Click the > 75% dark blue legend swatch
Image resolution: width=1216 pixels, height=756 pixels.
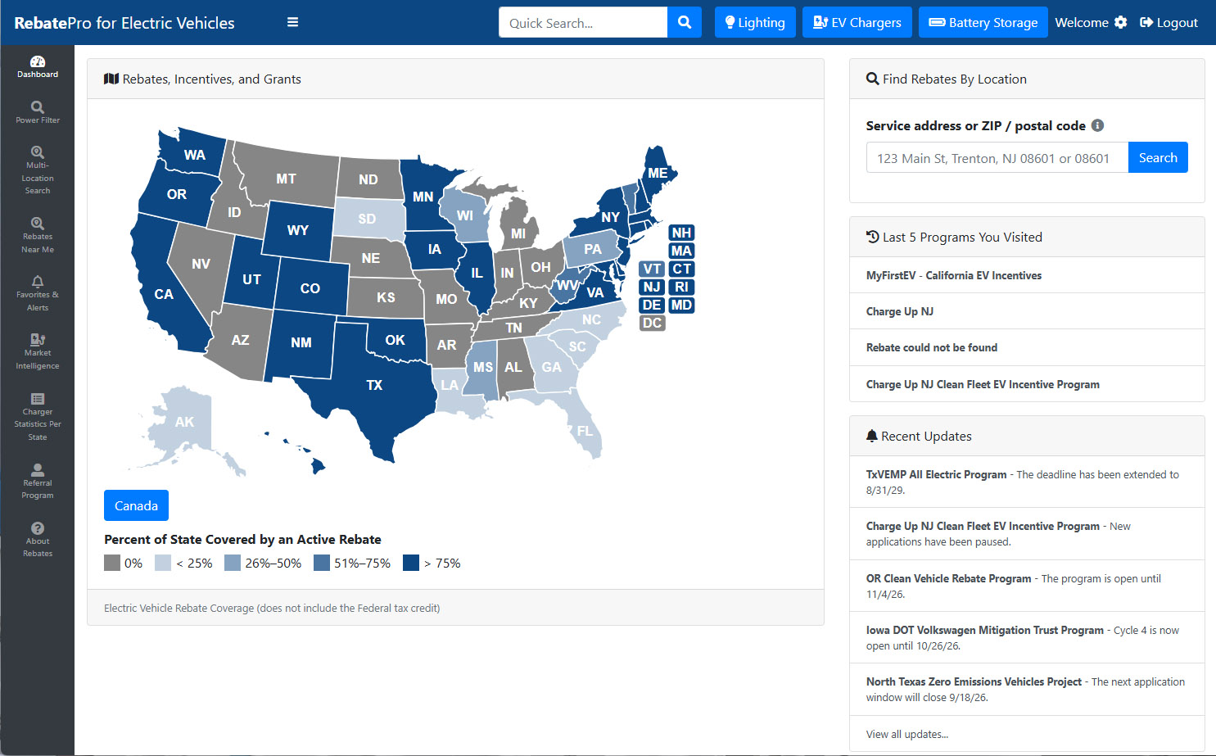click(x=411, y=563)
